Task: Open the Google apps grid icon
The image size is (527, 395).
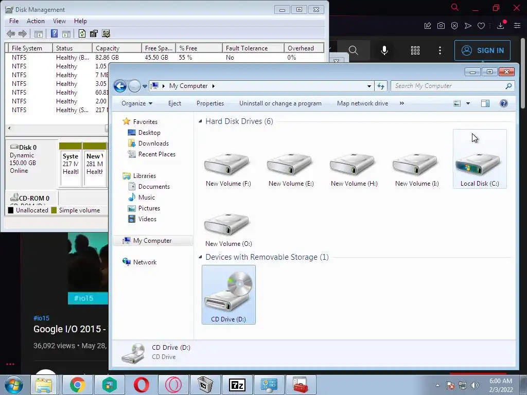Action: tap(415, 50)
